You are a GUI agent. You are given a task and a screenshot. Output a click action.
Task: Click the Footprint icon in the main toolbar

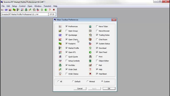14,10
